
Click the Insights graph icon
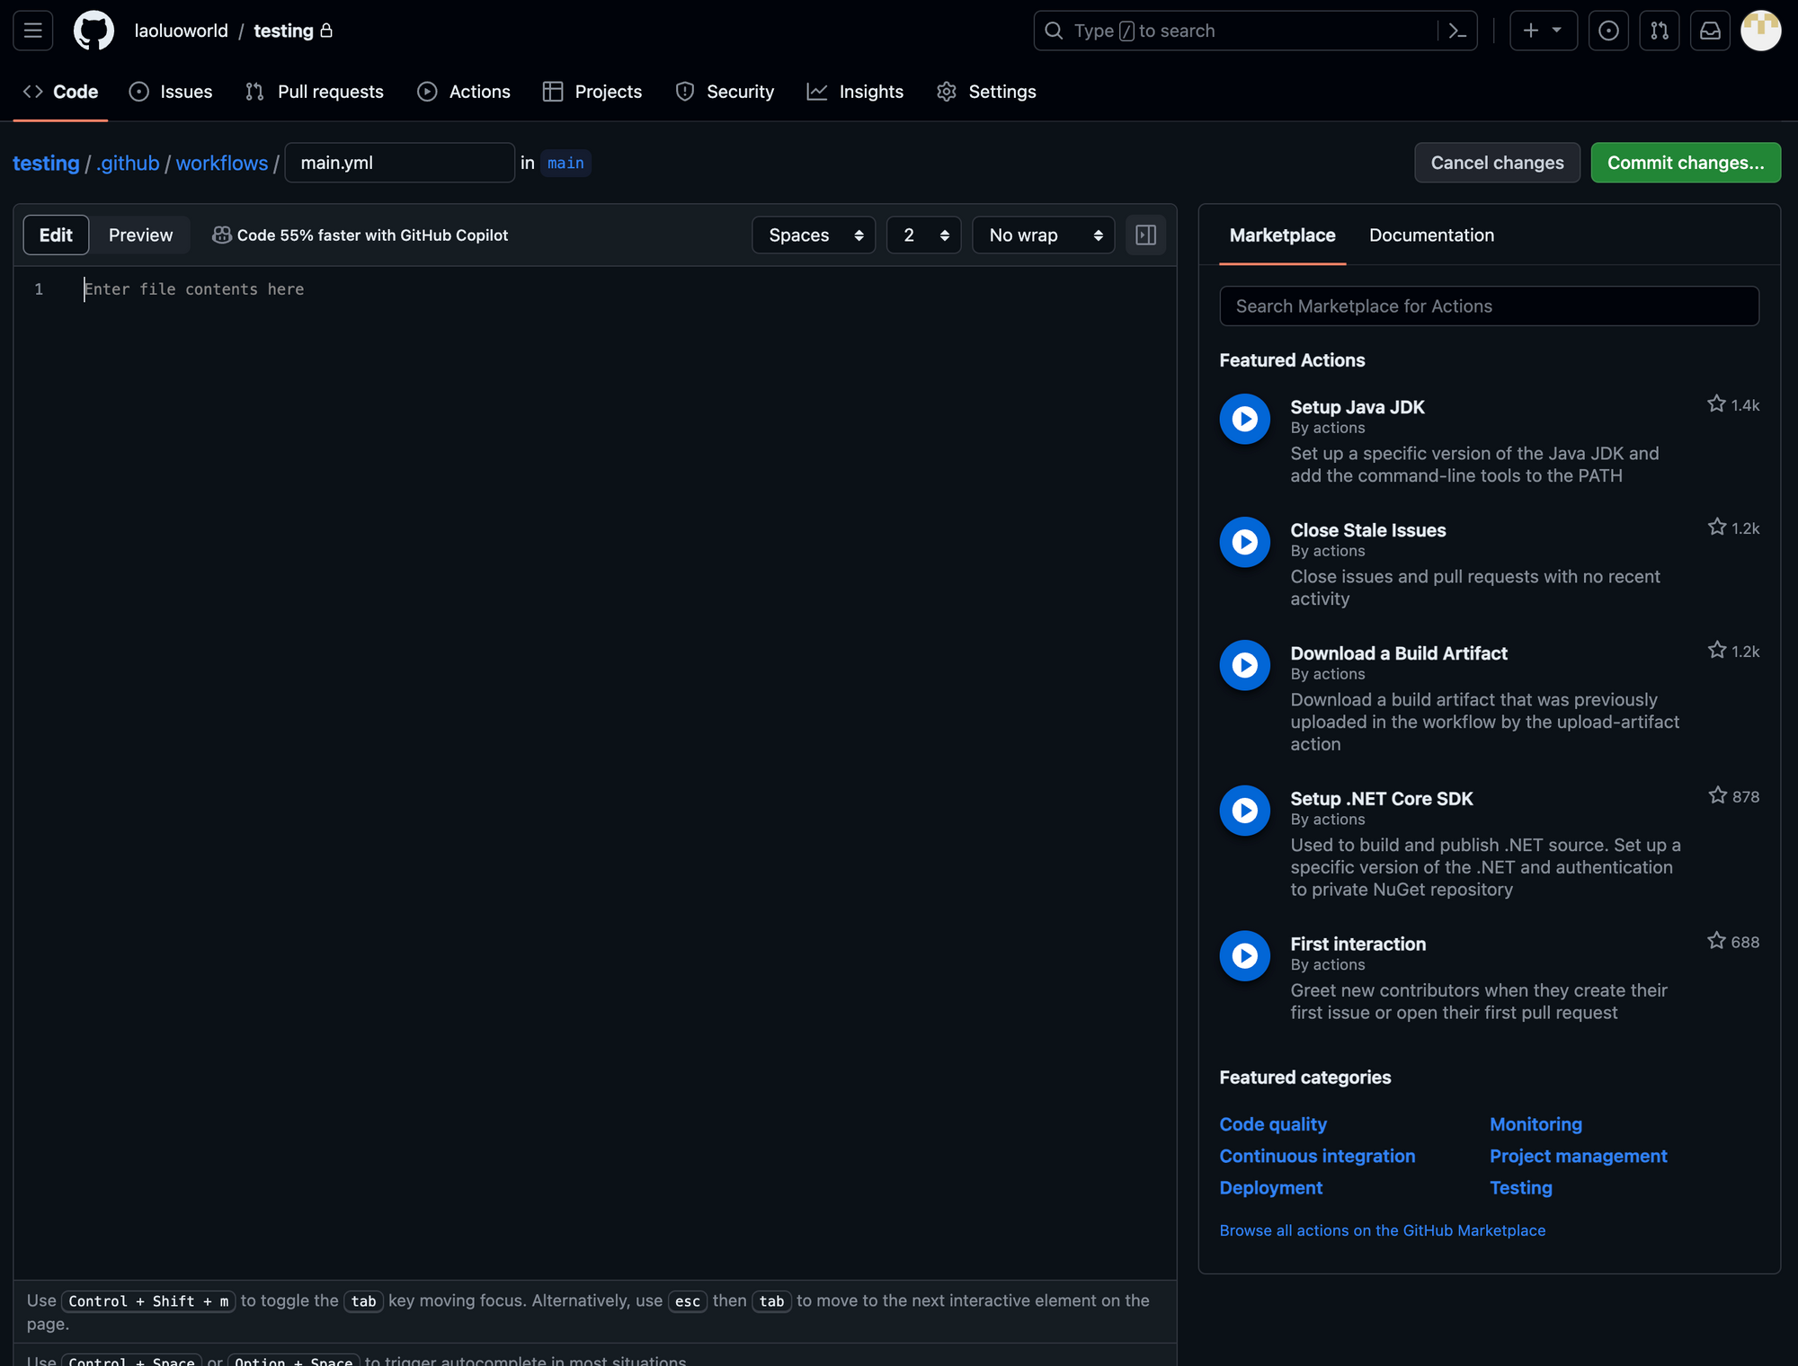point(815,91)
